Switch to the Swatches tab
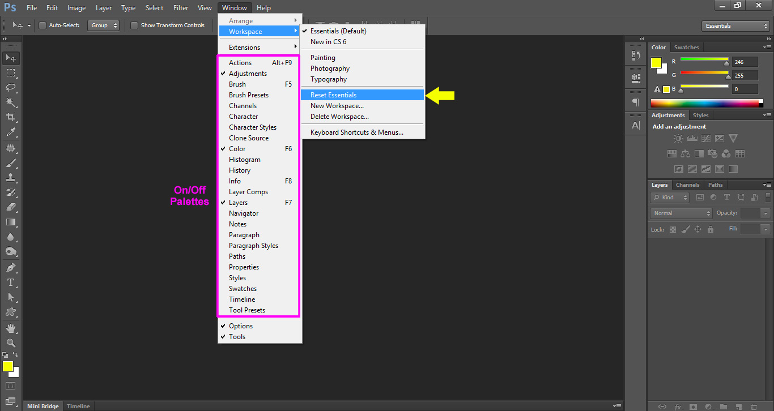The height and width of the screenshot is (411, 774). coord(686,47)
